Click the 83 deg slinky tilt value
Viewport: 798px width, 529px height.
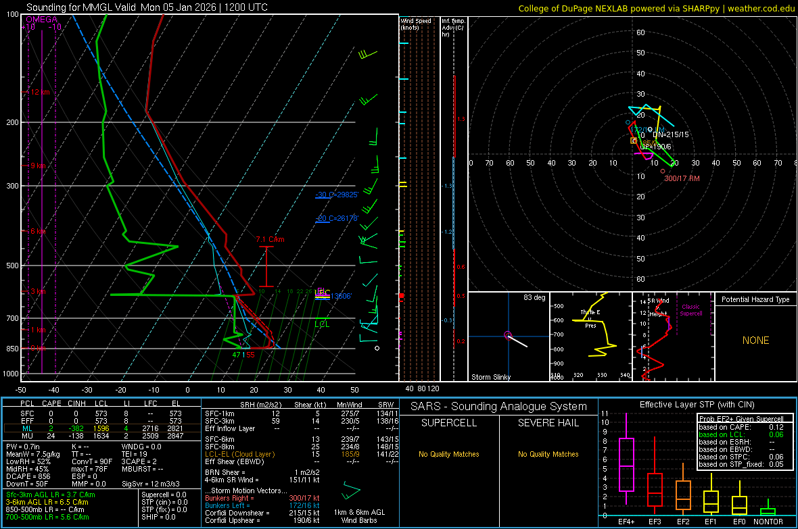point(534,297)
